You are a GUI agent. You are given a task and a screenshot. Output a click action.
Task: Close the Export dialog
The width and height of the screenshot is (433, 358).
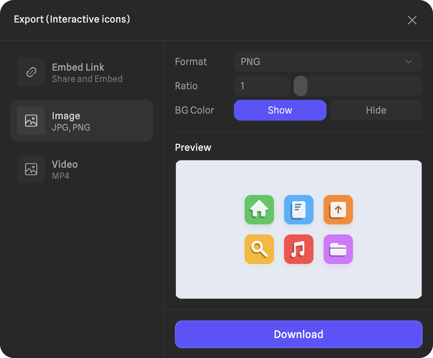(x=412, y=20)
